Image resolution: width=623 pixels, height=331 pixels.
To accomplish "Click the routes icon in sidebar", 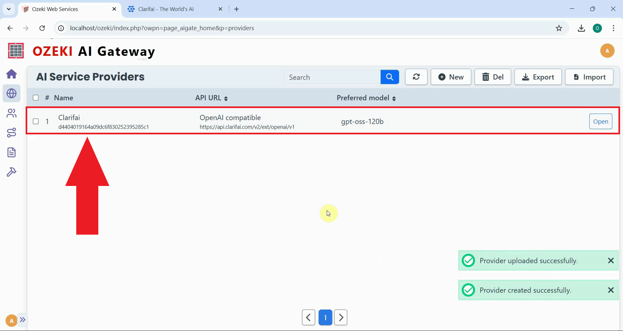I will (x=12, y=133).
